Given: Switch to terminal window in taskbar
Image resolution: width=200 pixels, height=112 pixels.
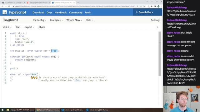Looking at the screenshot, I should (22, 110).
